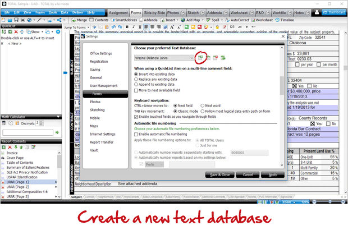
Task: Click the Merge toolbar button
Action: 79,20
